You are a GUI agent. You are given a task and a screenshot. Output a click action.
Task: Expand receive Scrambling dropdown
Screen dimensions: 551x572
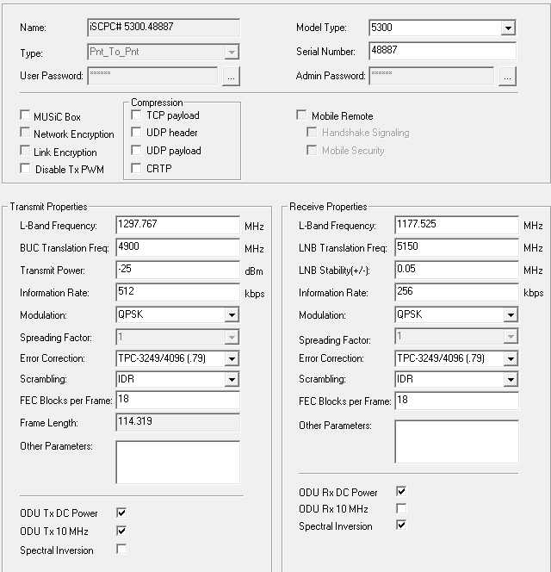point(511,379)
